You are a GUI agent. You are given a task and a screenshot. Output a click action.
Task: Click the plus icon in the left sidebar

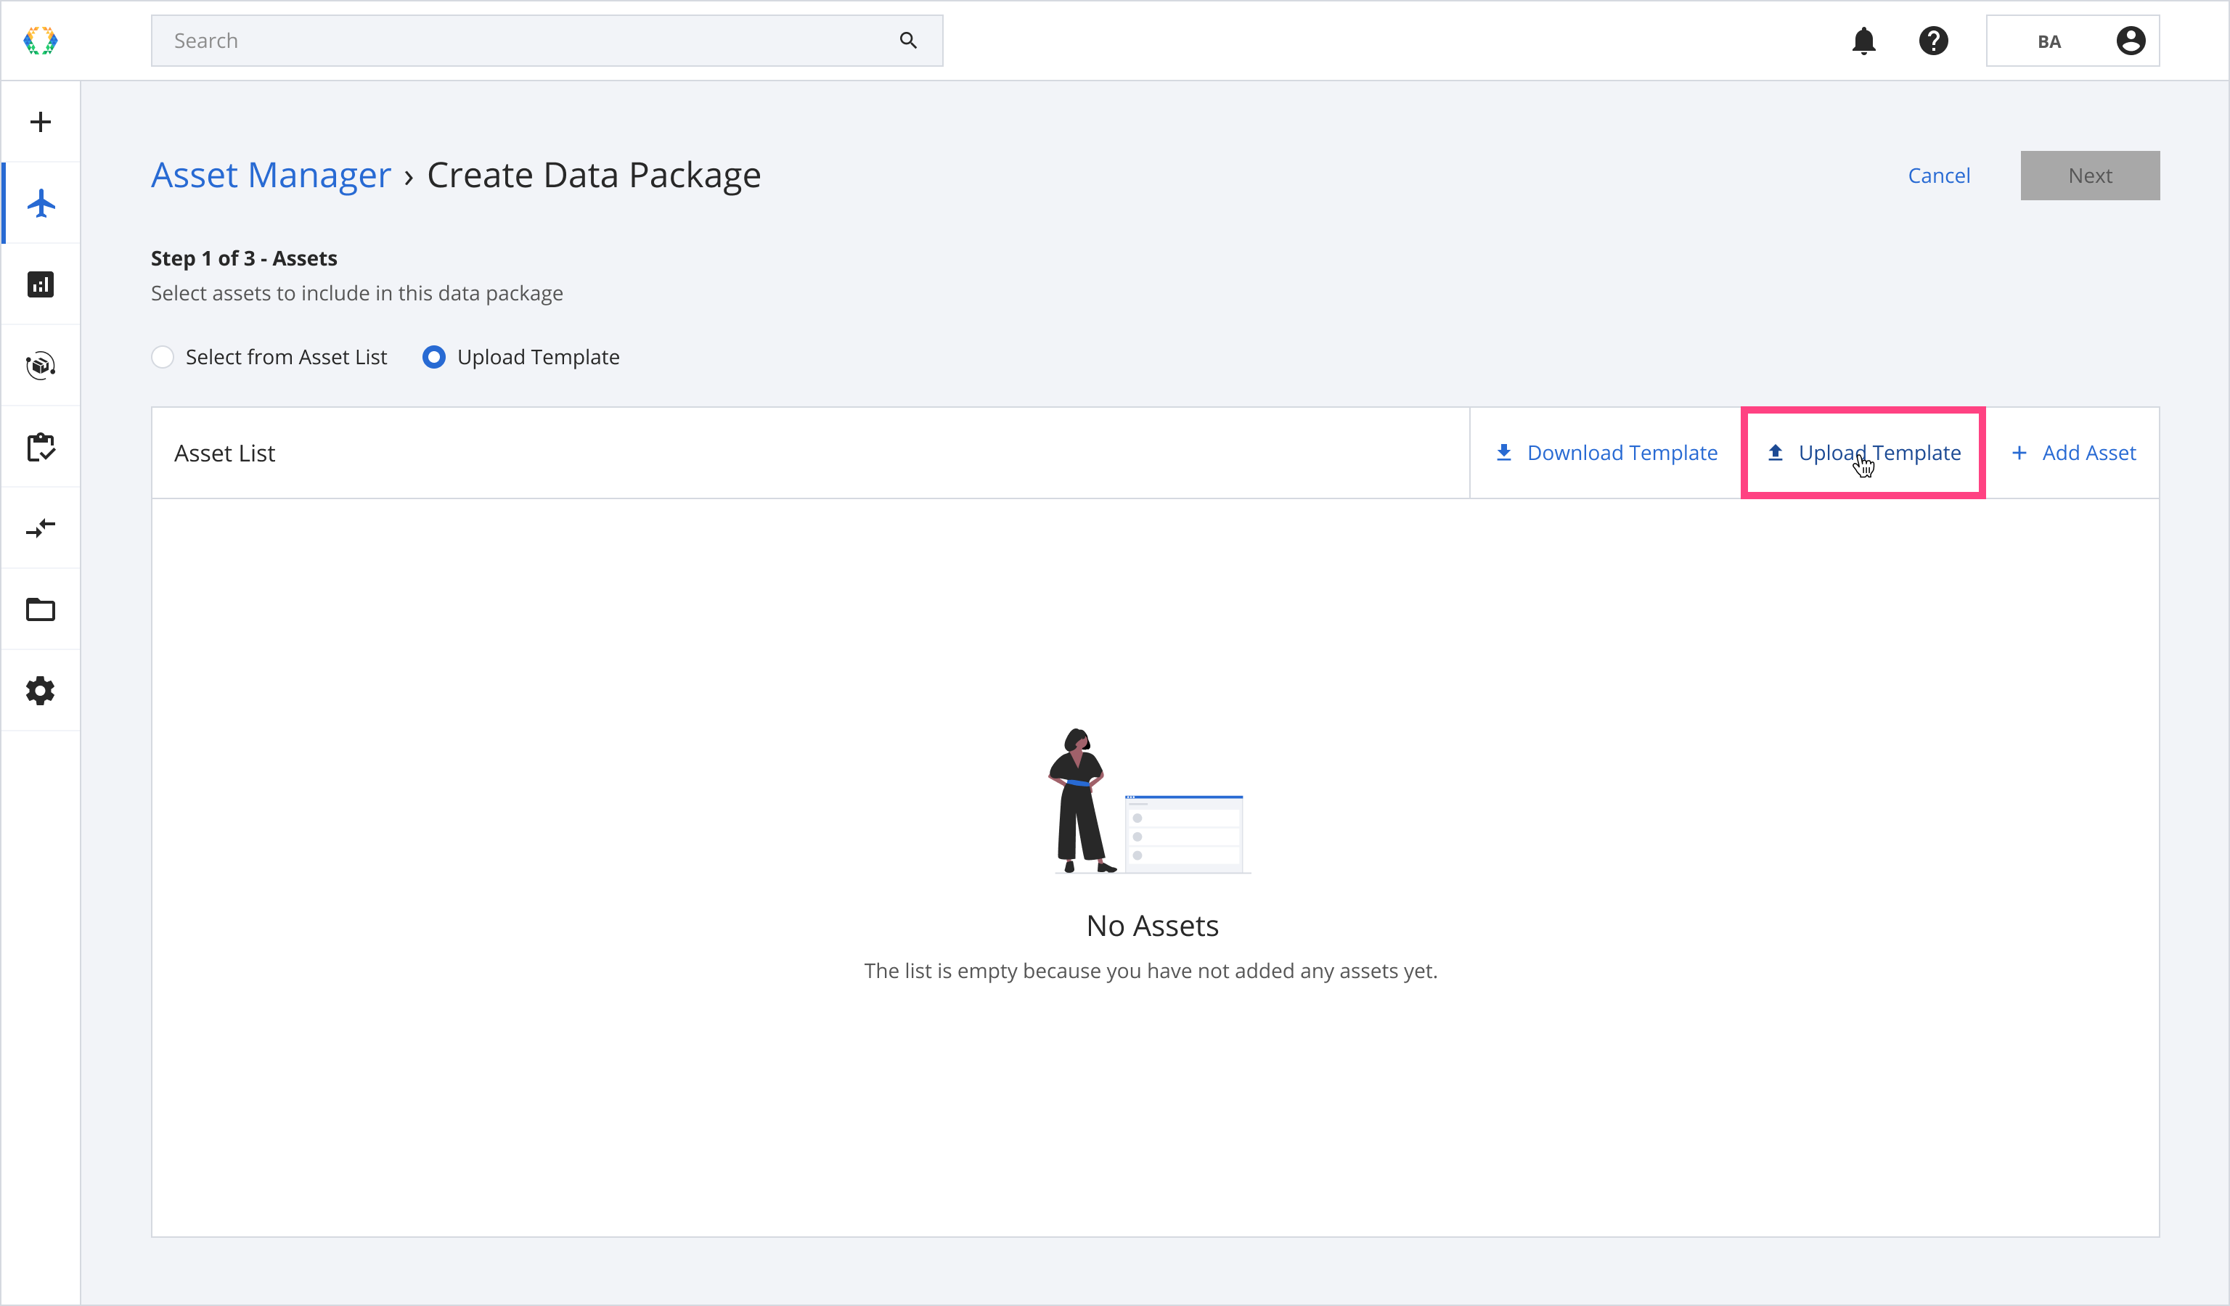(x=41, y=122)
